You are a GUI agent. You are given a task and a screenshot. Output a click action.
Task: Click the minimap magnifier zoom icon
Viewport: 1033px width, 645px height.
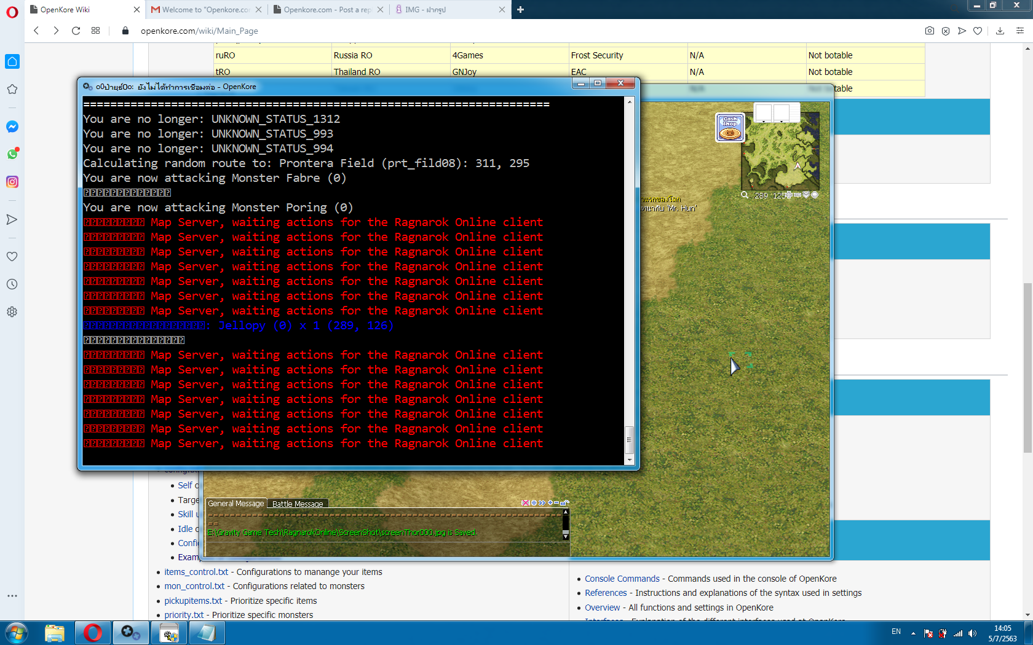744,195
